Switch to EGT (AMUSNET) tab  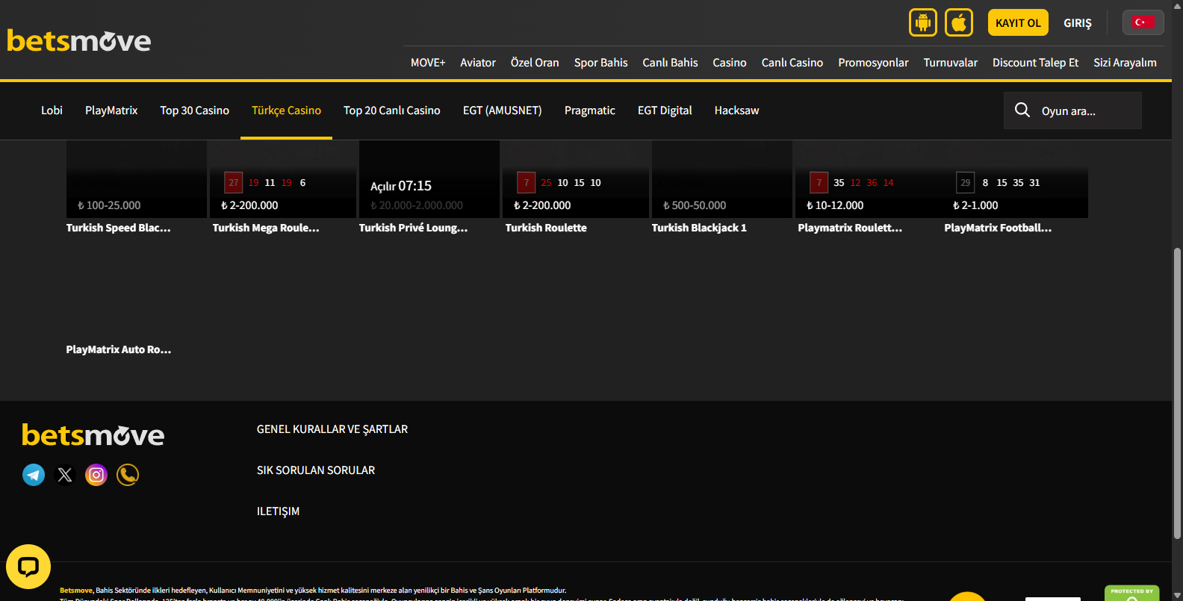click(x=503, y=110)
